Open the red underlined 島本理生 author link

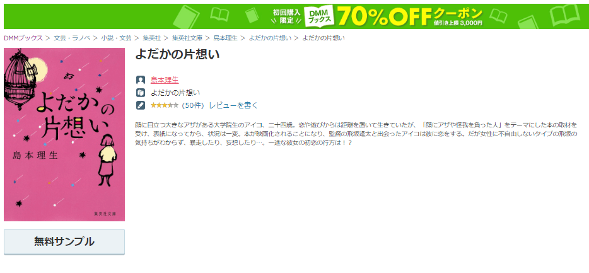(165, 80)
